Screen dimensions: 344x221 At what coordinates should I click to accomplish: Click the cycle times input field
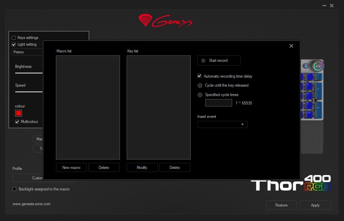click(218, 103)
